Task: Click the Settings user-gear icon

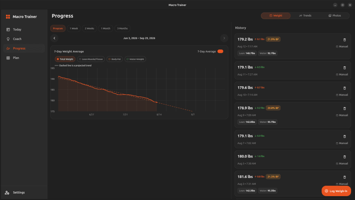Action: click(7, 193)
